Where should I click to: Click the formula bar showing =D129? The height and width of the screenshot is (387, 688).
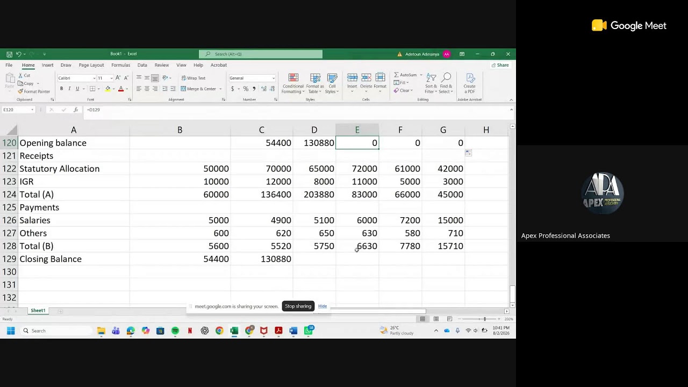pyautogui.click(x=296, y=110)
